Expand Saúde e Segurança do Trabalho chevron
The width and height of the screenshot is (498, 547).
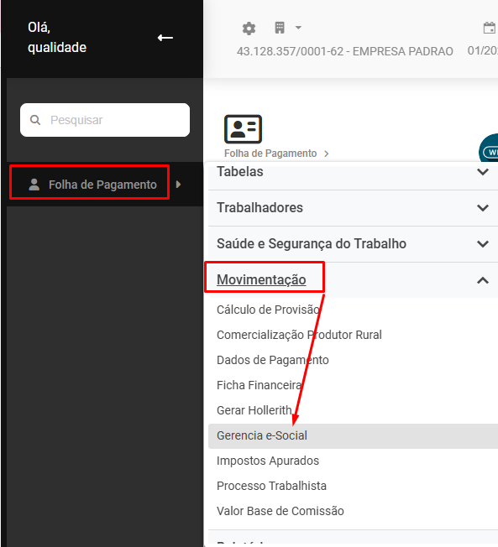tap(483, 244)
